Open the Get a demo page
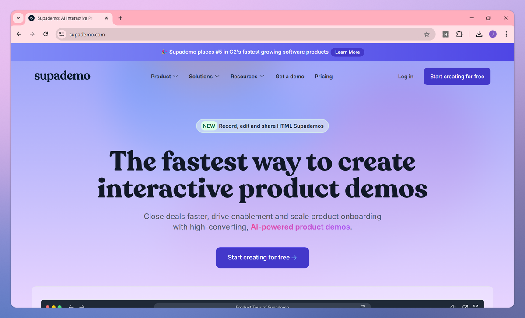This screenshot has height=318, width=525. point(290,76)
